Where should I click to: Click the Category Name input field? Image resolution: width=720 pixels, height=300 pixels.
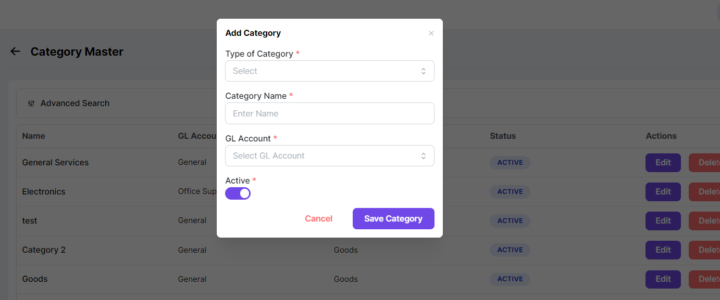tap(329, 113)
